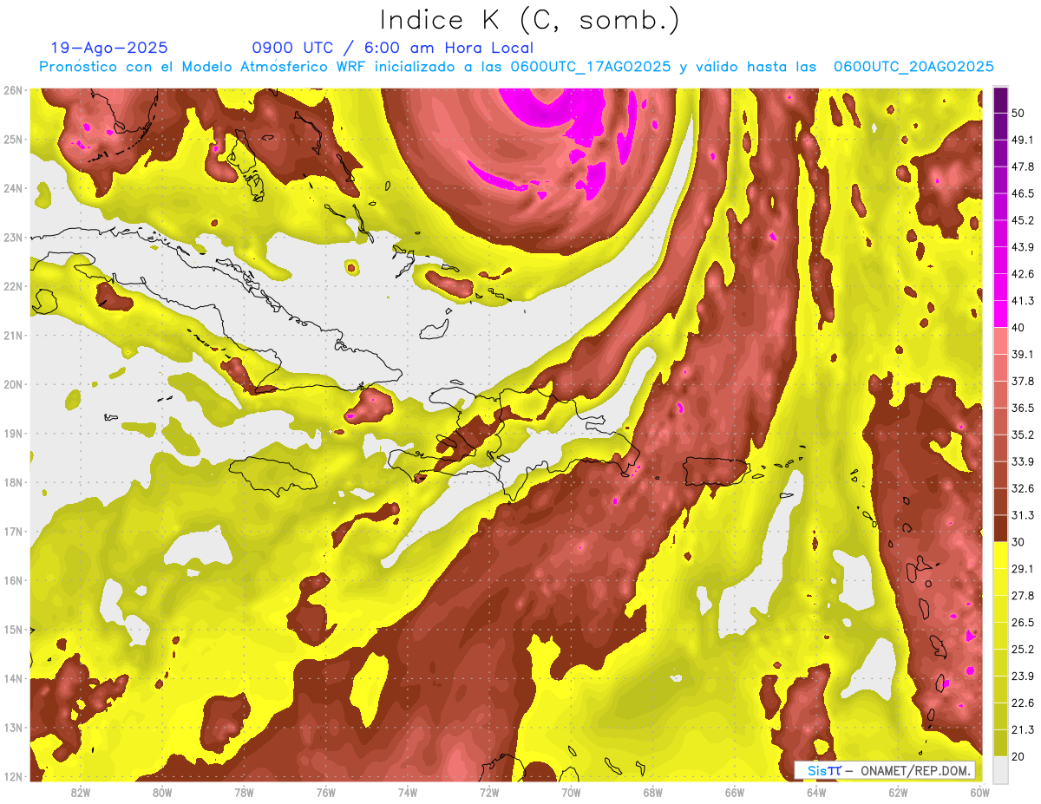Click the 80W longitude label
This screenshot has height=804, width=1041.
click(161, 792)
